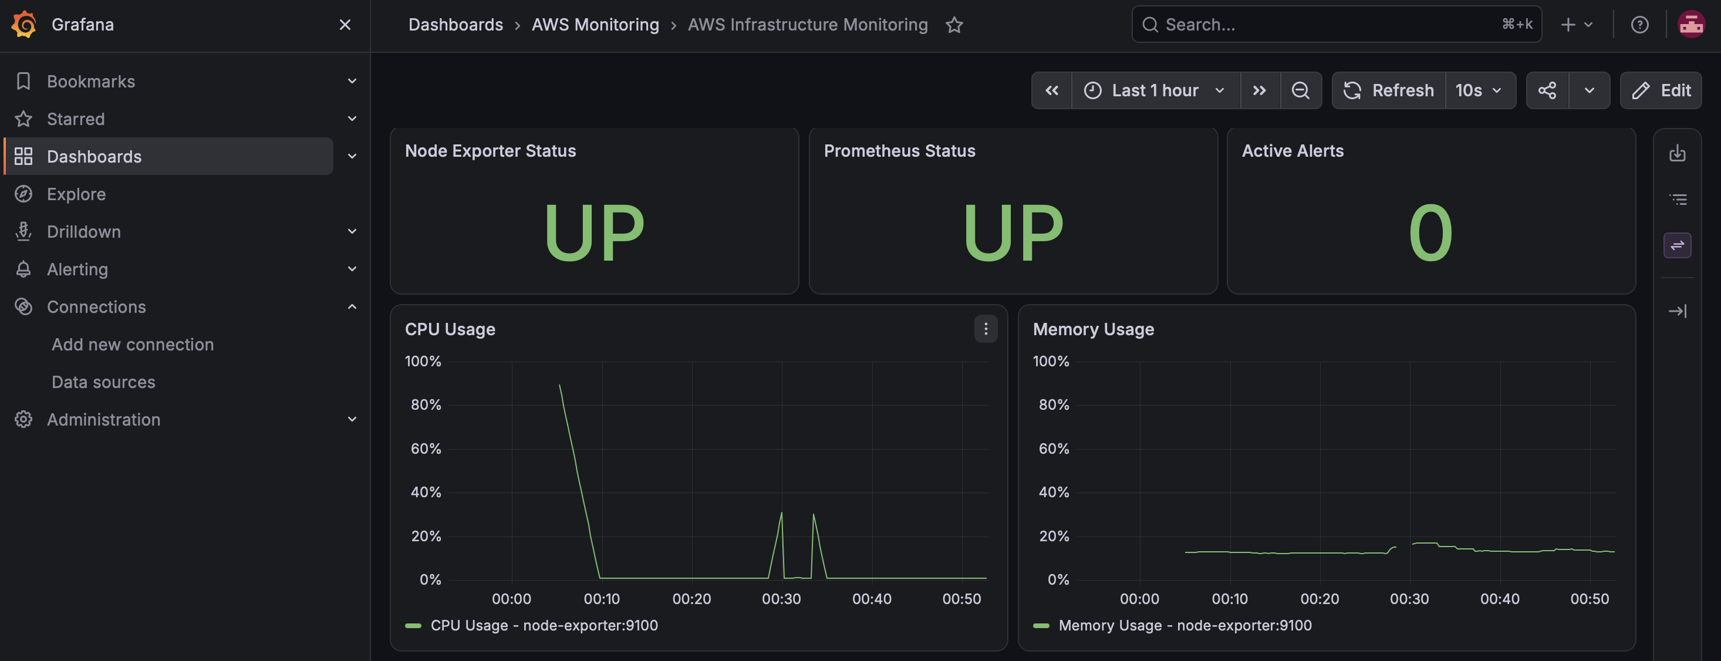Expand the Starred section

352,119
